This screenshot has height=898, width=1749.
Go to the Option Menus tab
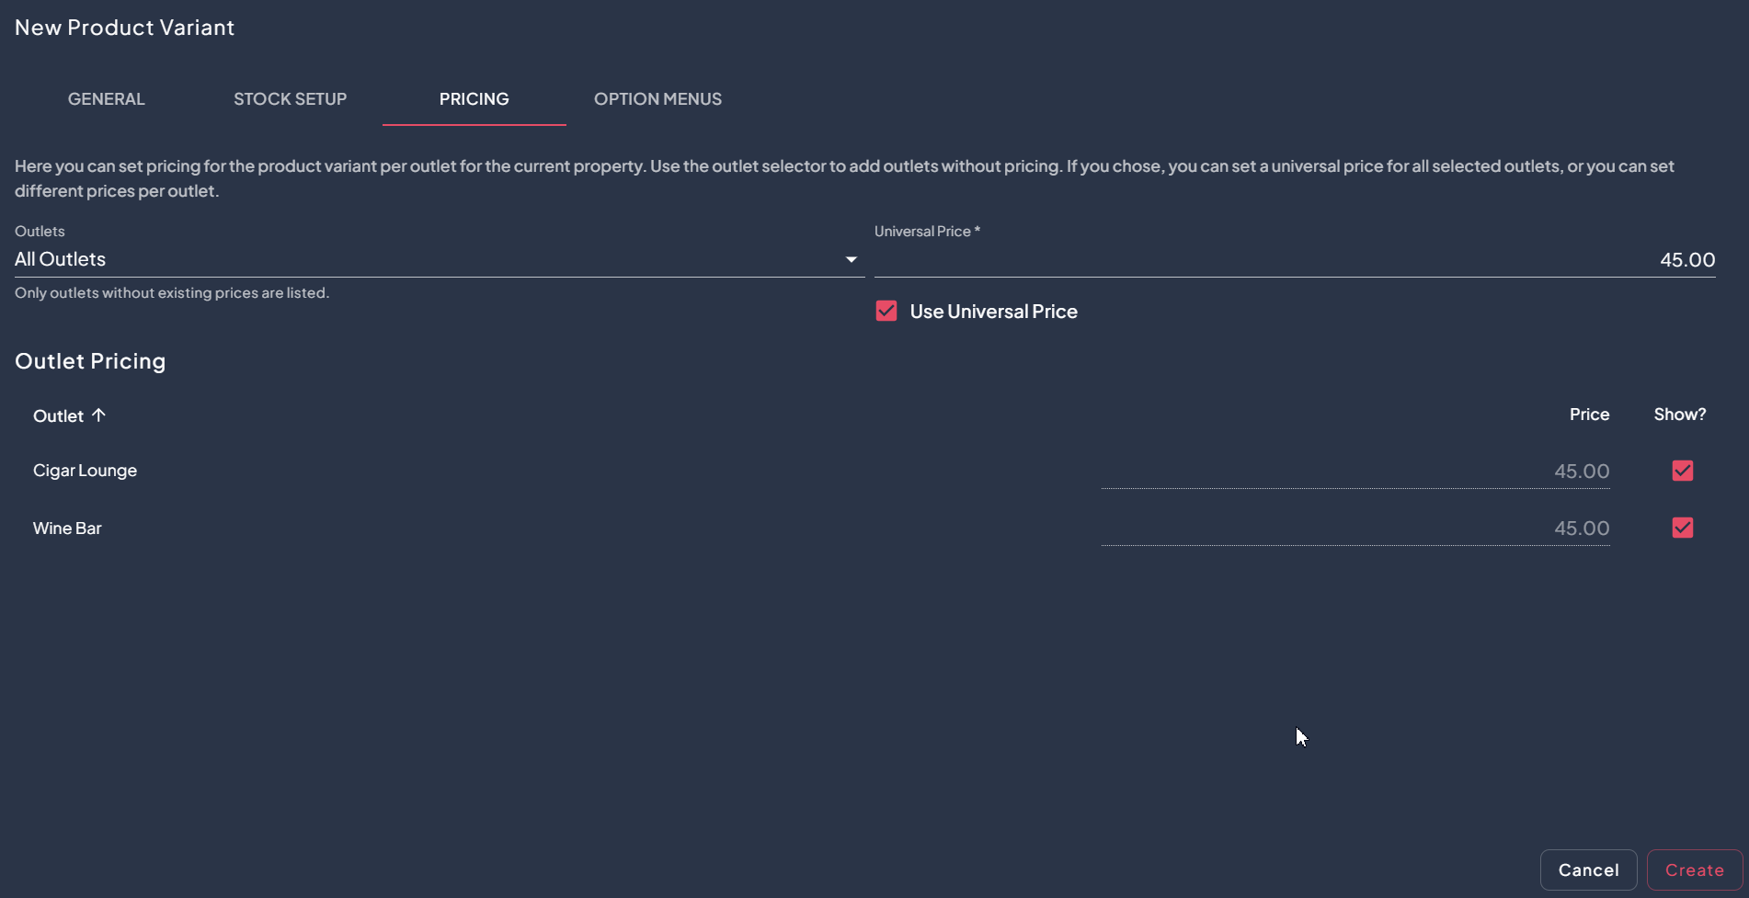[x=657, y=99]
